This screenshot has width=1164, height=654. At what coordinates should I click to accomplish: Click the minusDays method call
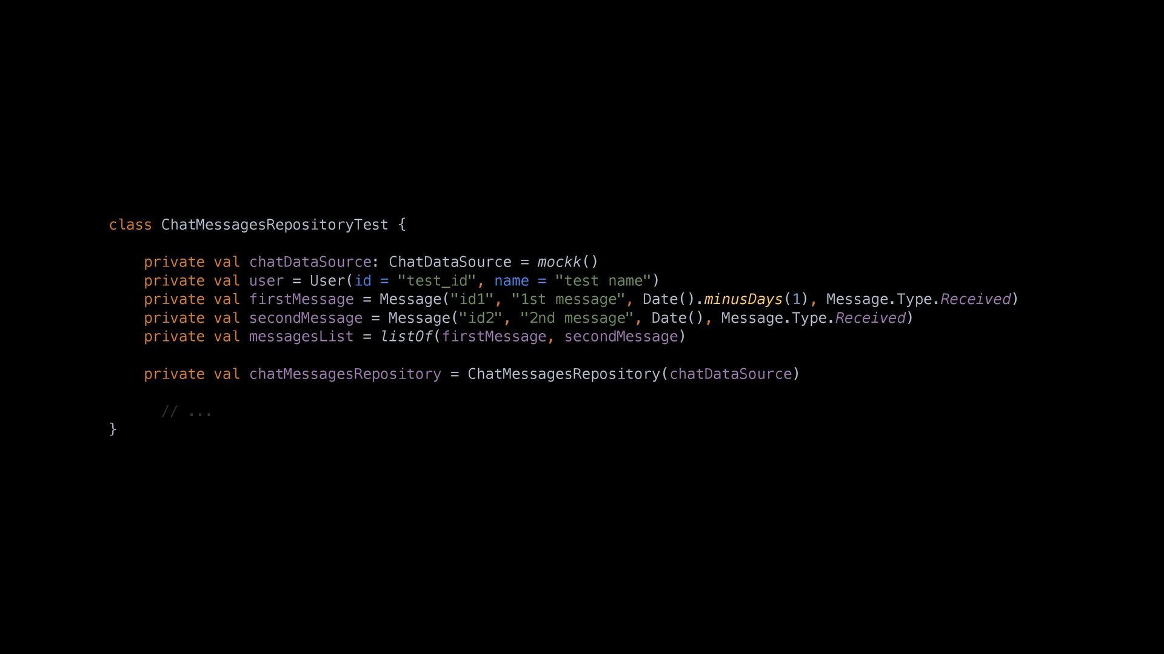click(x=743, y=300)
